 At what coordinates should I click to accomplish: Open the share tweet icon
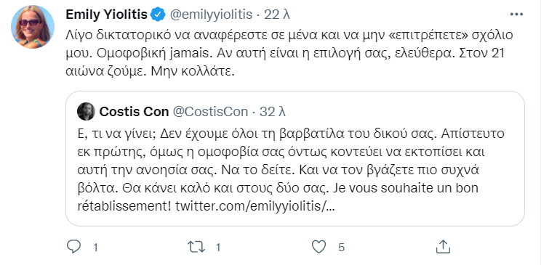point(442,247)
